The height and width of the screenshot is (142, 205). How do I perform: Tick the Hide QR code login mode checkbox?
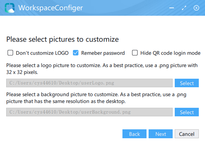(x=135, y=53)
